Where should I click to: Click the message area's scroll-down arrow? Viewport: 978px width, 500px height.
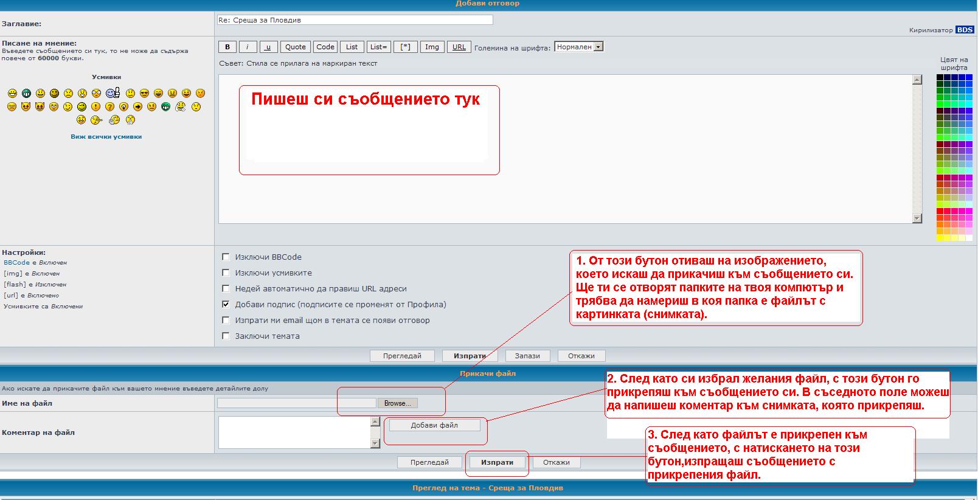pyautogui.click(x=917, y=218)
